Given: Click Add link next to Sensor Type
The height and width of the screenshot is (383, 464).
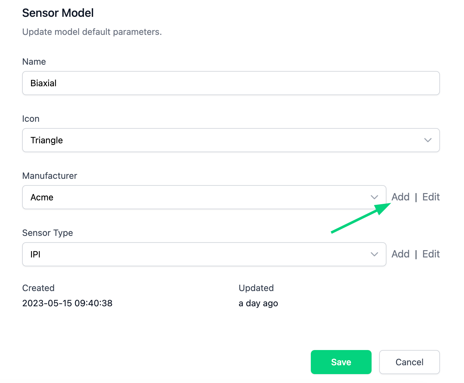Looking at the screenshot, I should pos(400,254).
